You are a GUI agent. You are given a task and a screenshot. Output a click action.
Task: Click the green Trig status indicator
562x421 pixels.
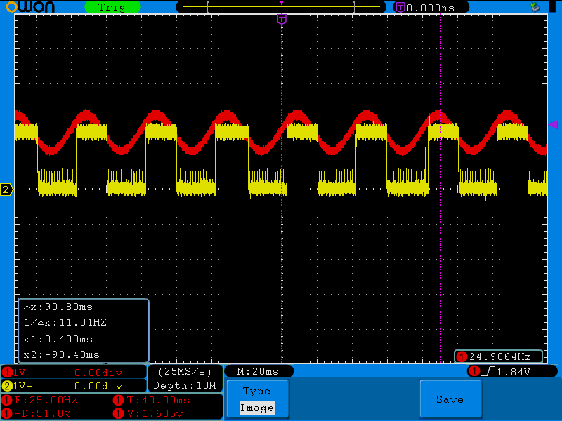point(112,7)
